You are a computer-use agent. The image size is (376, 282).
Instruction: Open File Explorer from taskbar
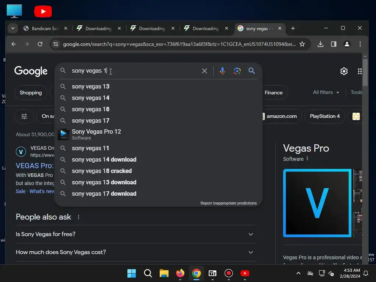(164, 273)
